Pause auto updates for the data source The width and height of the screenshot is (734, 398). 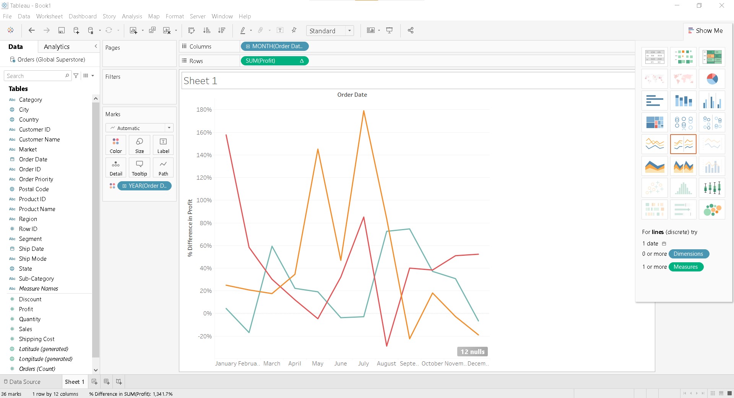pos(91,30)
